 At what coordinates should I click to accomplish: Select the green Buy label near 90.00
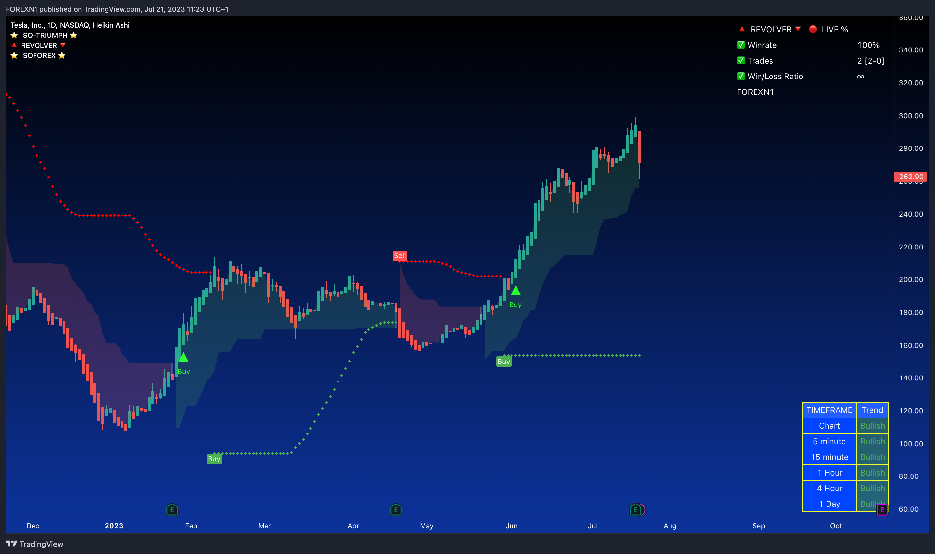coord(214,459)
